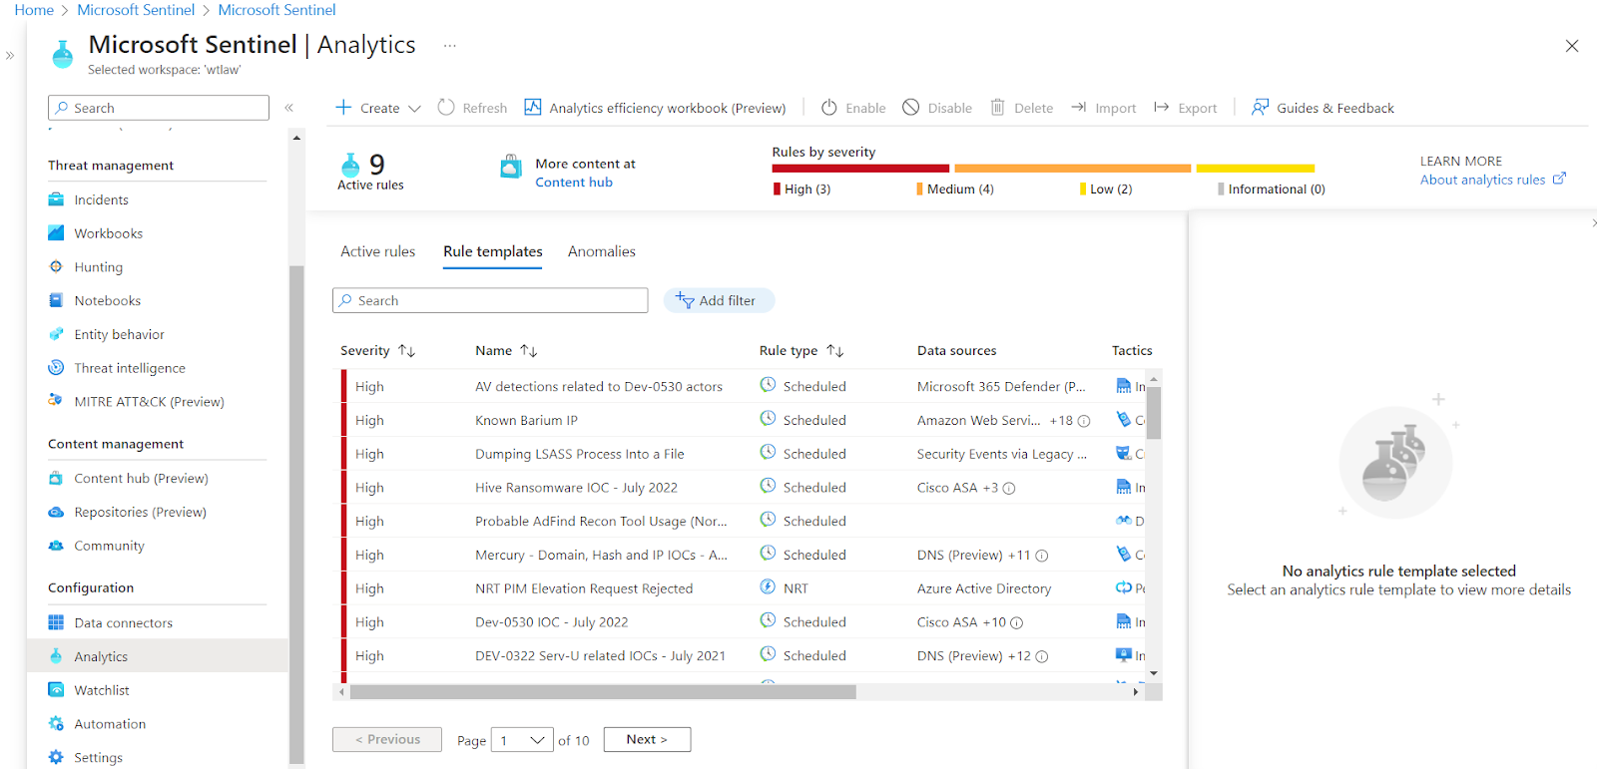This screenshot has width=1597, height=769.
Task: Sort rules by Name column
Action: point(506,351)
